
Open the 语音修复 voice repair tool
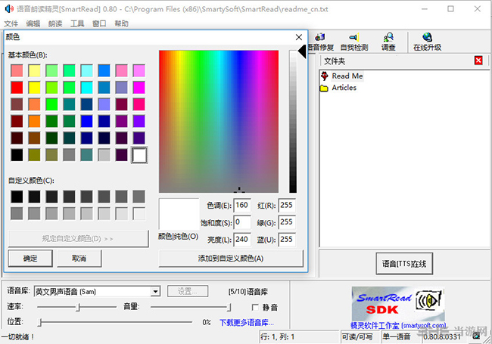tap(320, 42)
